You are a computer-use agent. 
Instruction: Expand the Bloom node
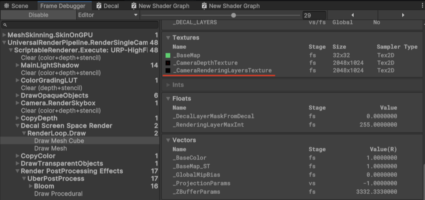point(31,186)
